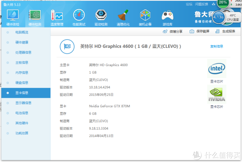The height and width of the screenshot is (162, 242).
Task: Click the Intel graphics chip logo
Action: (x=216, y=70)
